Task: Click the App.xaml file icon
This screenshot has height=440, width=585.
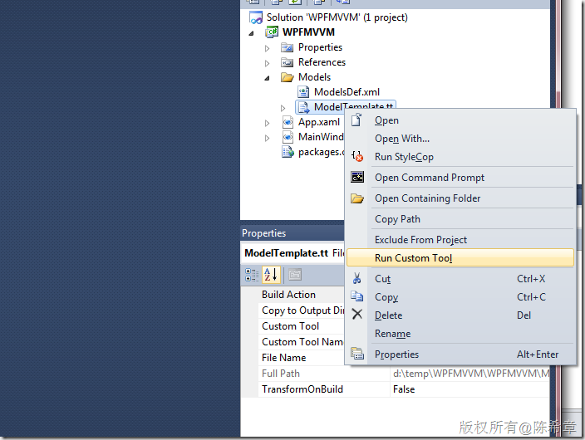Action: (288, 122)
